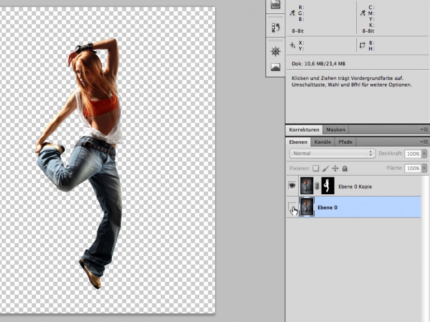
Task: Show the Ebene 0 layer visibility
Action: [x=292, y=207]
